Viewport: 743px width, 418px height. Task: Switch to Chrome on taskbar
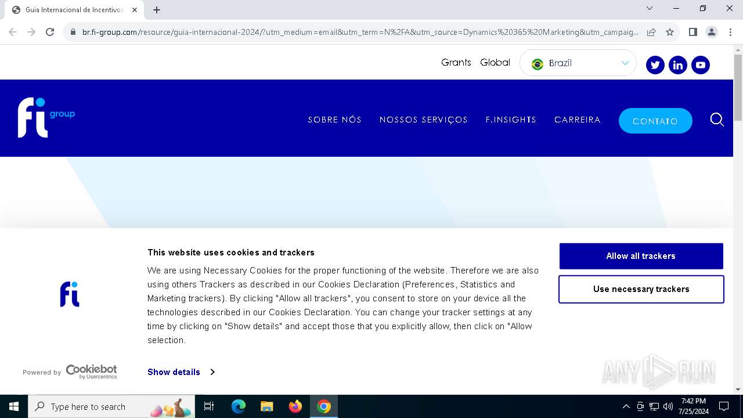[x=324, y=406]
